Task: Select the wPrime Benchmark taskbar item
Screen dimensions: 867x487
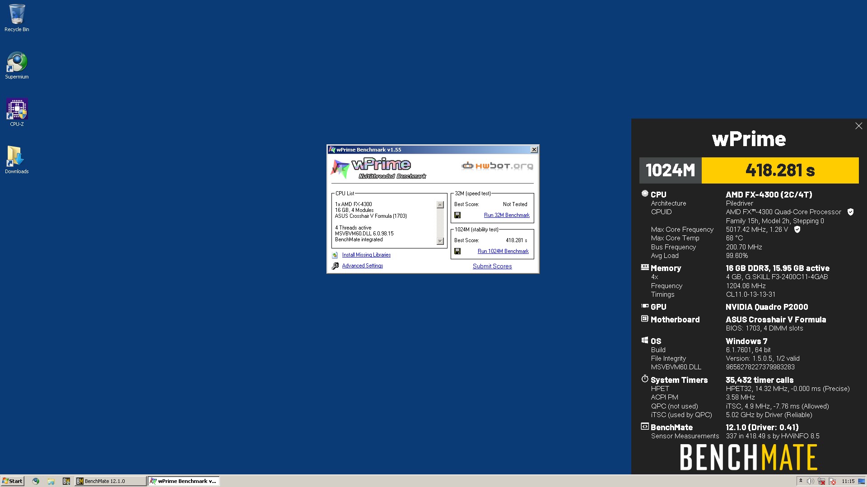Action: click(183, 481)
